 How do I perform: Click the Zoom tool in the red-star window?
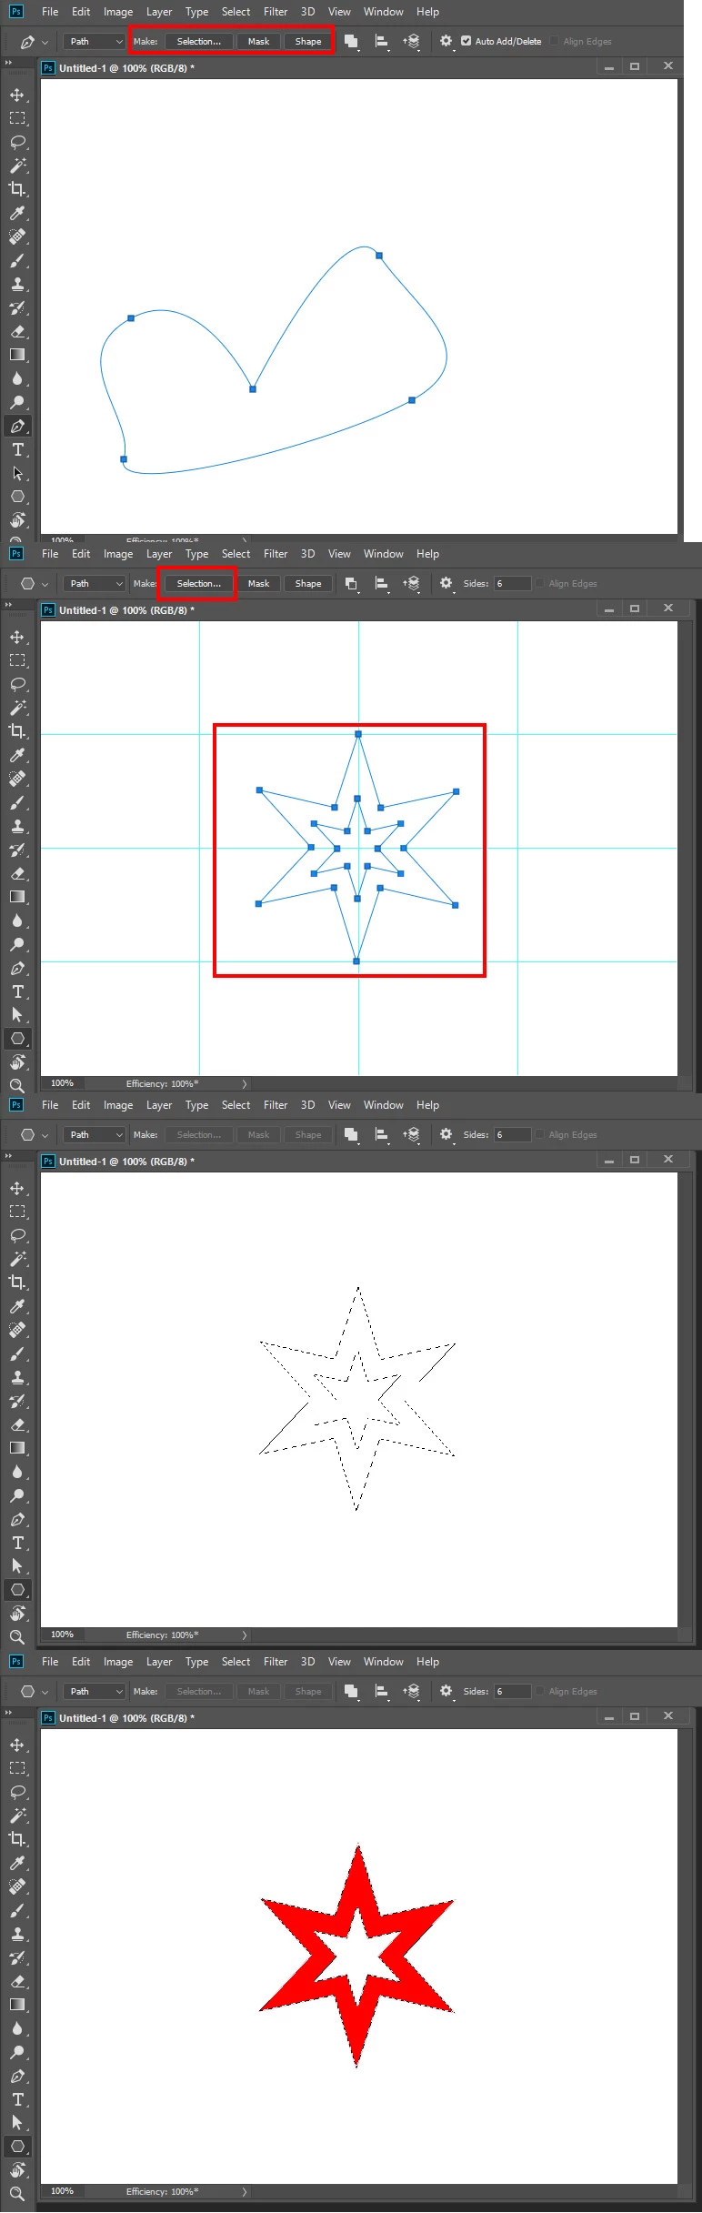coord(17,2194)
